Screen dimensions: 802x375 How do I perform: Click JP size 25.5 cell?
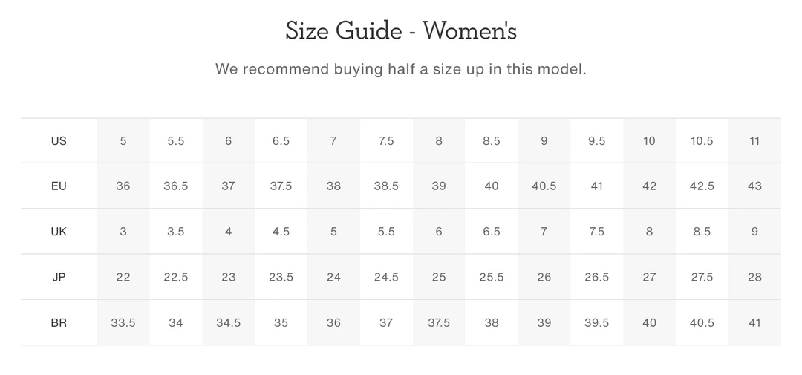[x=492, y=277]
